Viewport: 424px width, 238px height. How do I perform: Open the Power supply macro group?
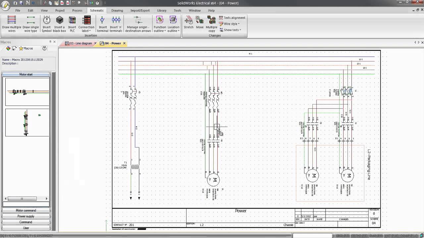pos(26,216)
